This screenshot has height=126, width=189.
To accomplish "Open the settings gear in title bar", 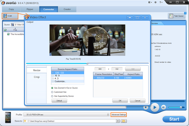I will pyautogui.click(x=156, y=2).
